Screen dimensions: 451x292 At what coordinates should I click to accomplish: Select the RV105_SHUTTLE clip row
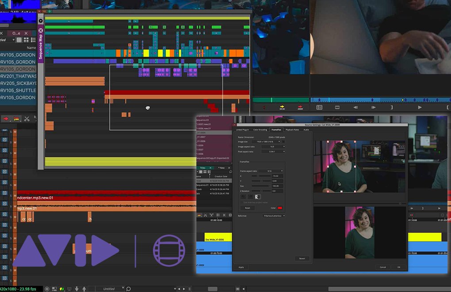pos(18,90)
